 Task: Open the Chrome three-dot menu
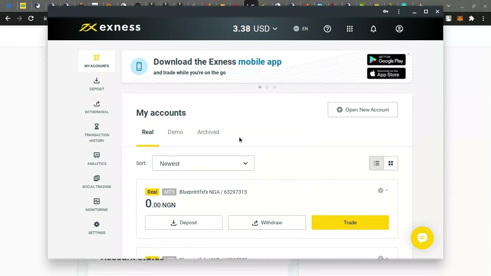(483, 18)
